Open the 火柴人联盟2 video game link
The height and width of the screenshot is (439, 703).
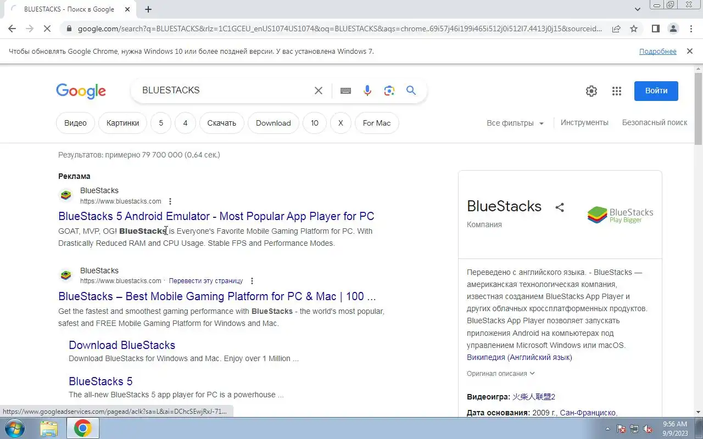click(534, 397)
